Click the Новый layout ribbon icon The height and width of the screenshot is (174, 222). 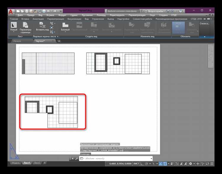pyautogui.click(x=14, y=25)
